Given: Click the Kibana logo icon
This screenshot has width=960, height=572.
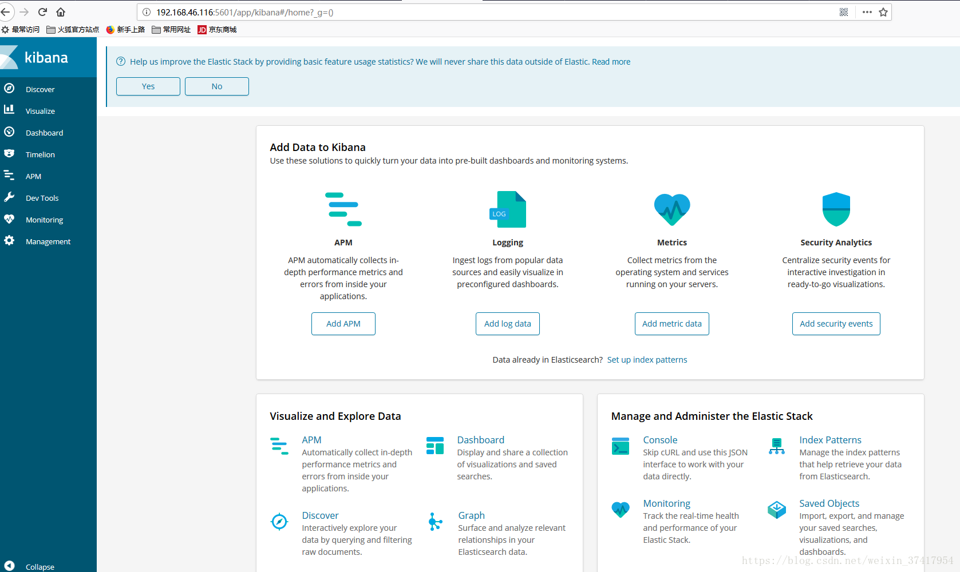Looking at the screenshot, I should [x=9, y=57].
